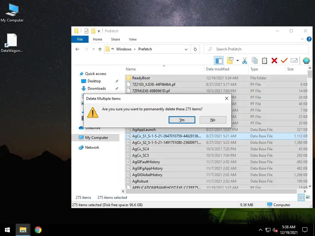Click the Help question mark icon
This screenshot has height=236, width=315.
[309, 39]
